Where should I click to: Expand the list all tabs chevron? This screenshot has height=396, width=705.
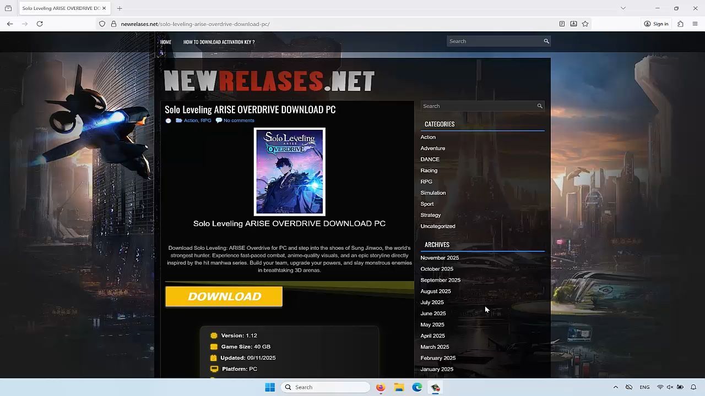[623, 8]
